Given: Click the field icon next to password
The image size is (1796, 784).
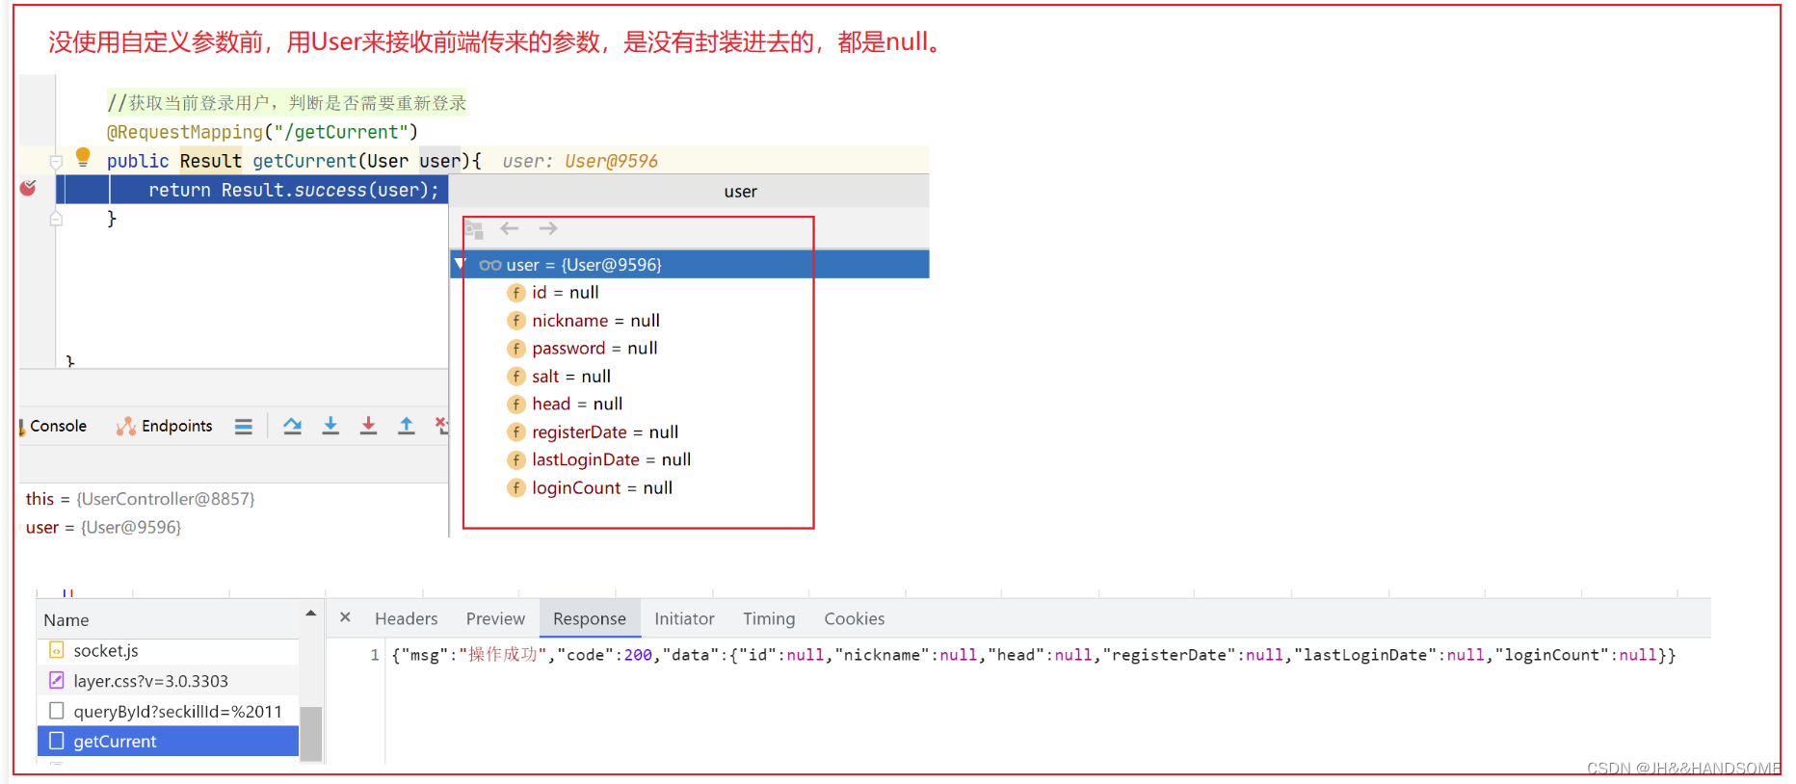Looking at the screenshot, I should (x=516, y=349).
